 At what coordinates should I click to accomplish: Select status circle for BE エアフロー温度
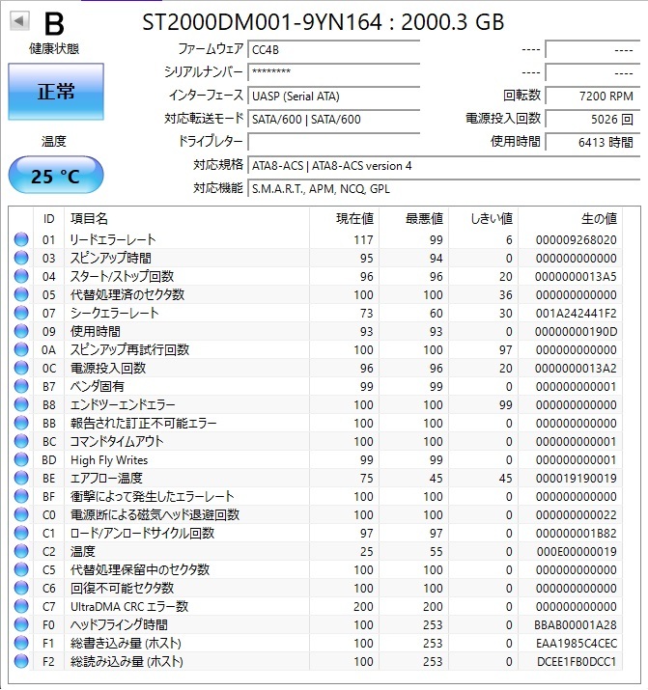(21, 478)
